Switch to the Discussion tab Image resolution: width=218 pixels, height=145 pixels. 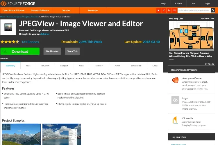click(136, 66)
